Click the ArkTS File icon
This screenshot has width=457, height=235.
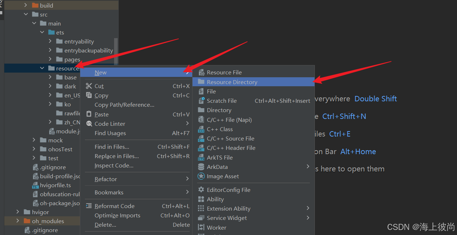[201, 157]
